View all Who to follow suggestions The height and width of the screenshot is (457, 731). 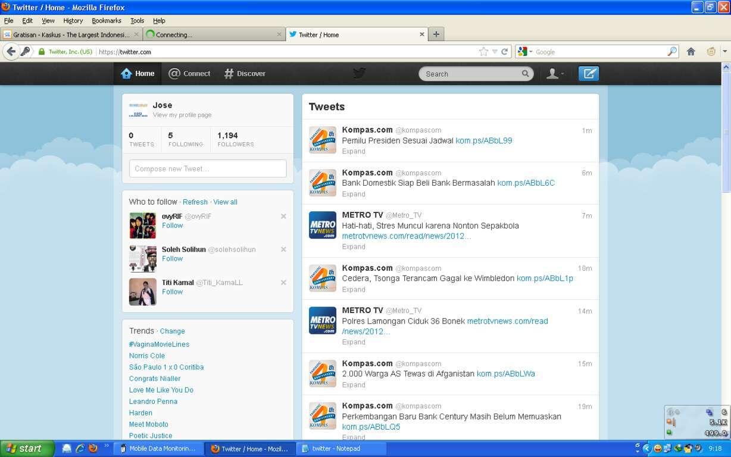[226, 202]
